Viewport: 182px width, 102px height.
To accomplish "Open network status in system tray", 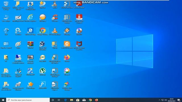I will pos(163,100).
